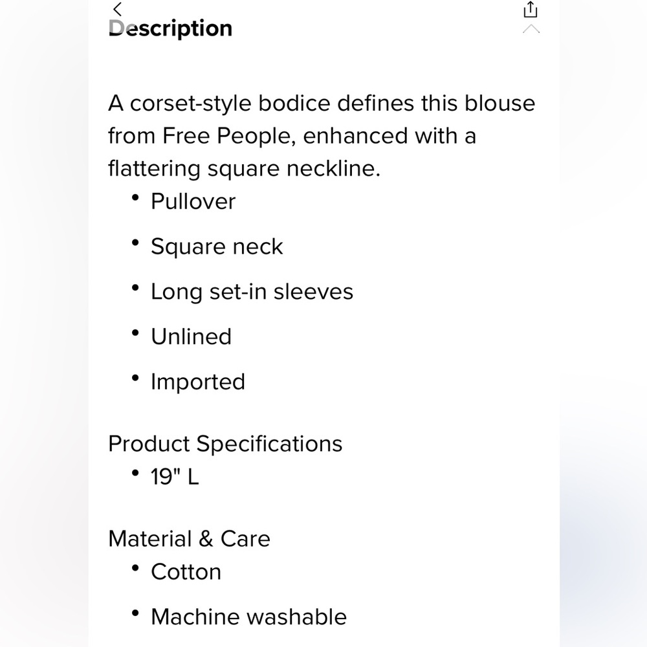The image size is (647, 647).
Task: Click the Product Specifications heading
Action: click(225, 444)
